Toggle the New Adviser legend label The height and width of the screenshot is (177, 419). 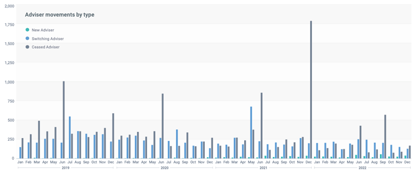(x=43, y=30)
